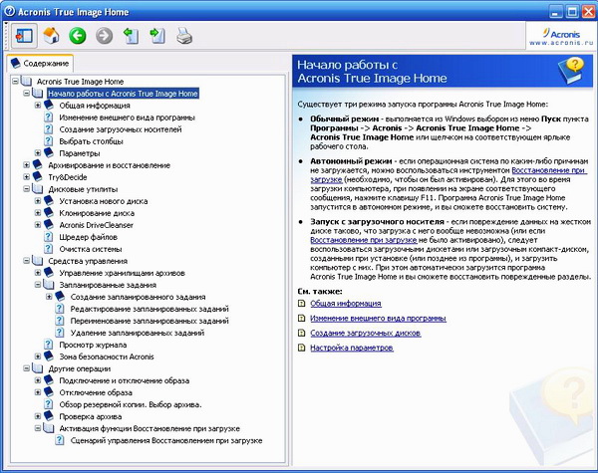The height and width of the screenshot is (473, 598).
Task: Select Создание загрузочных носителей topic
Action: click(121, 129)
